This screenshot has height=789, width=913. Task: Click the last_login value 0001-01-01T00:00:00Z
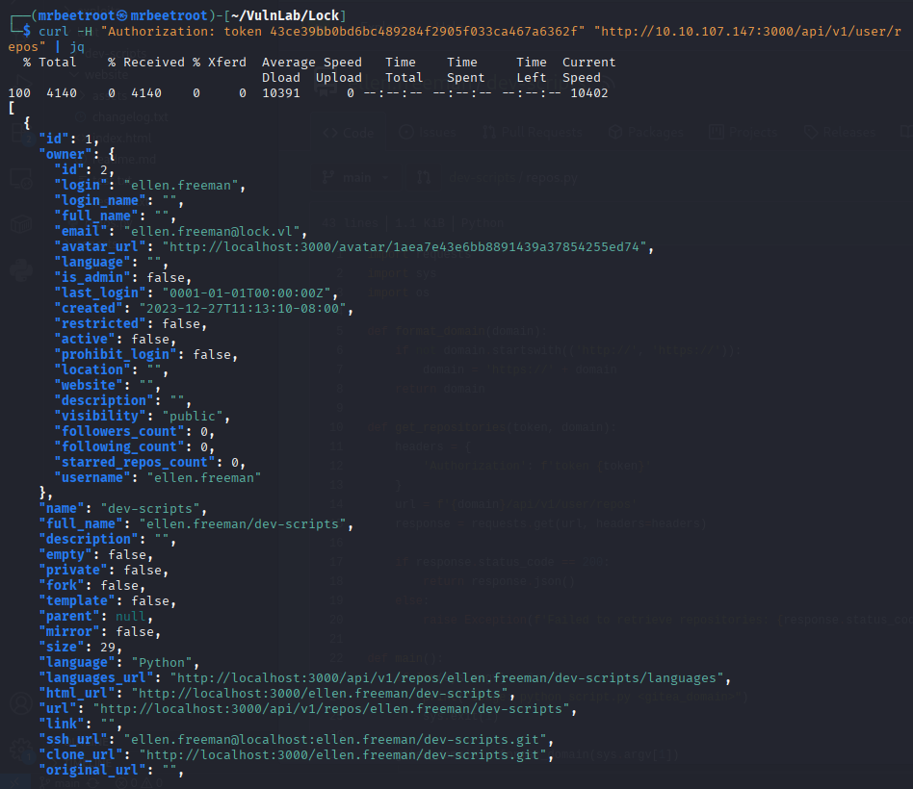247,293
